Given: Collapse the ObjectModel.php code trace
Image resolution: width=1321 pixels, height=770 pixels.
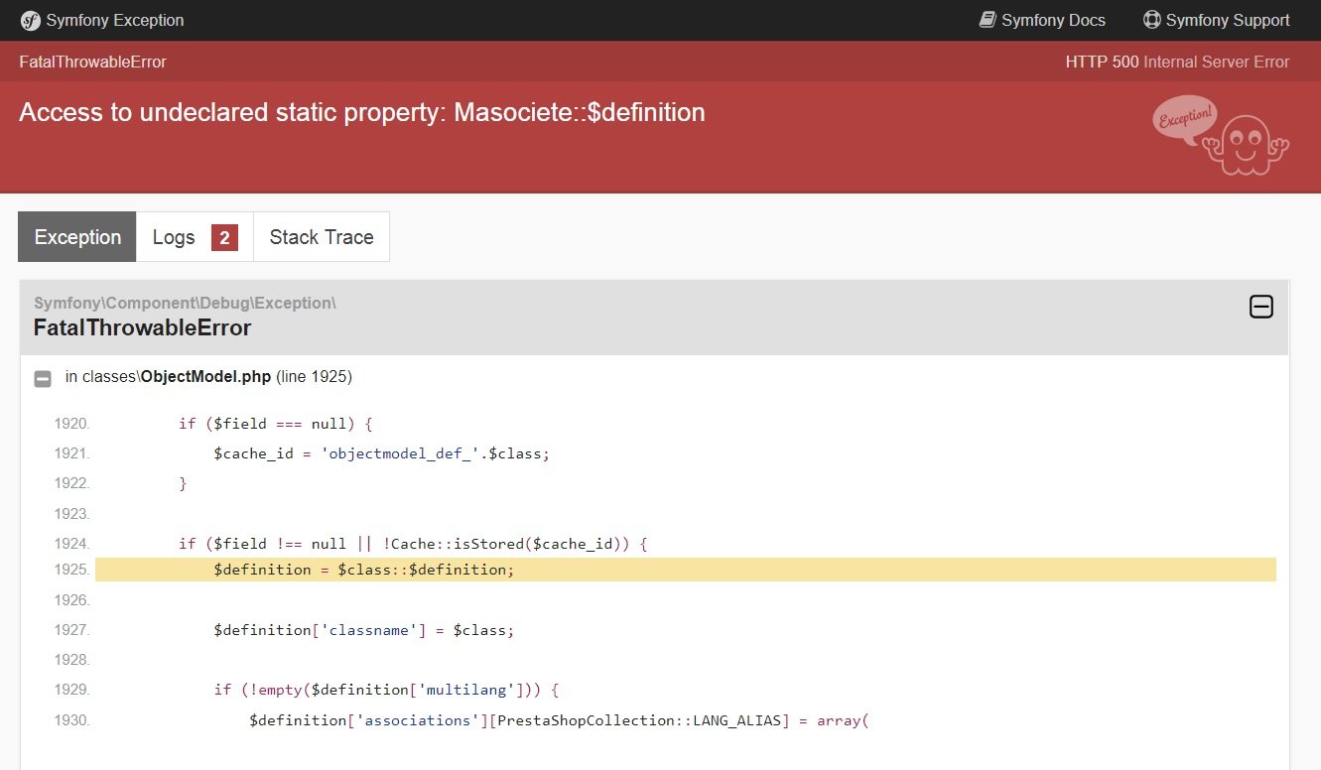Looking at the screenshot, I should pos(43,378).
